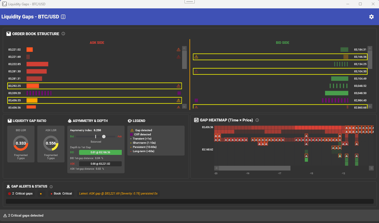This screenshot has width=379, height=223.
Task: Click BID depth bar 0.01 @ 83,166.56
Action: click(x=100, y=152)
